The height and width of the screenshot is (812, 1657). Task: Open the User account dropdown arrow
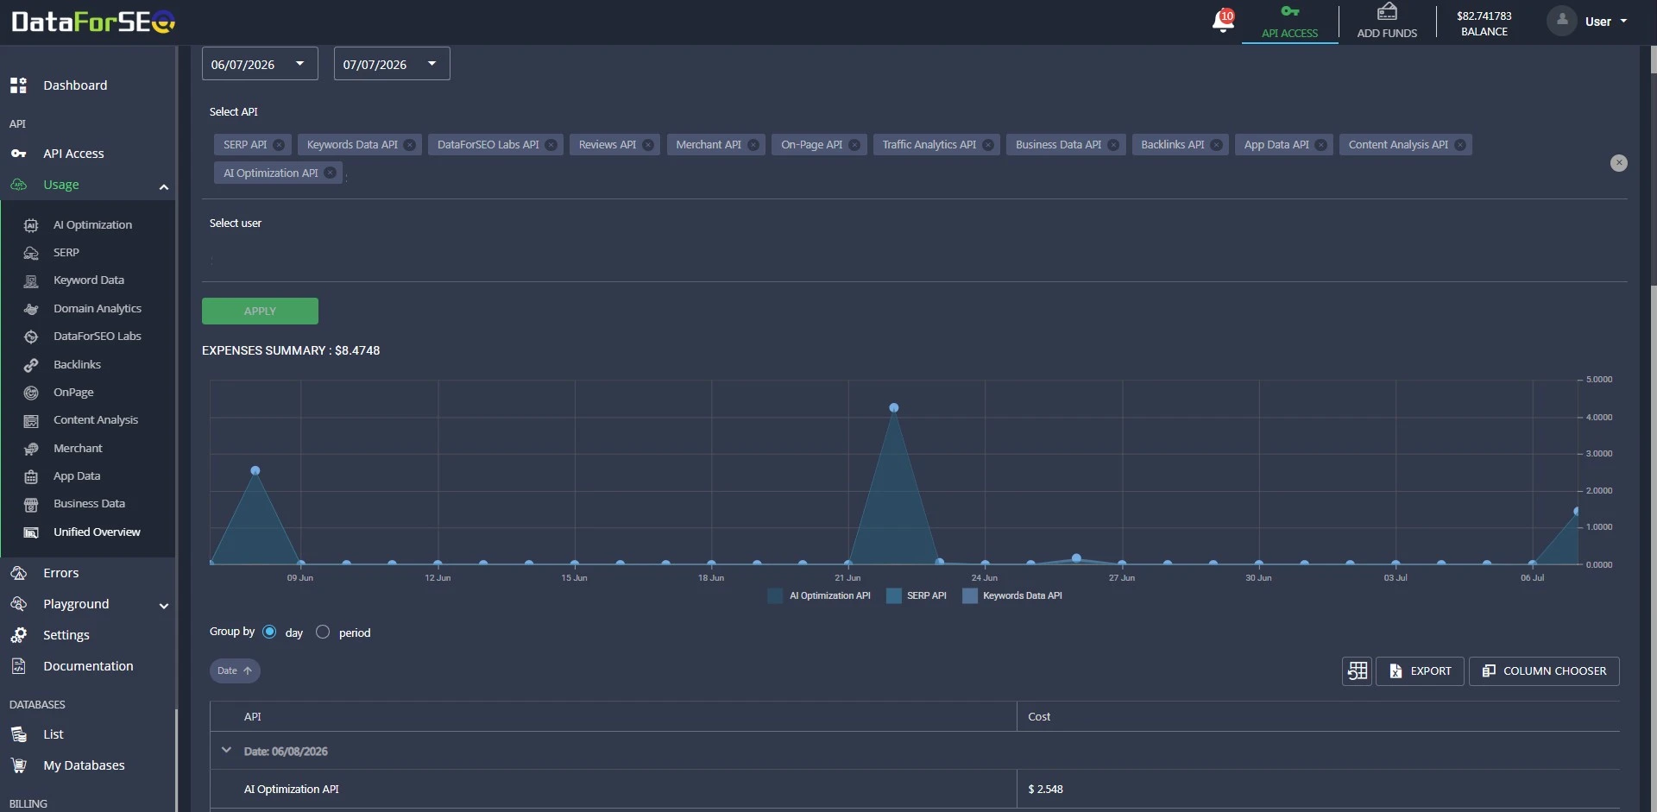1623,22
